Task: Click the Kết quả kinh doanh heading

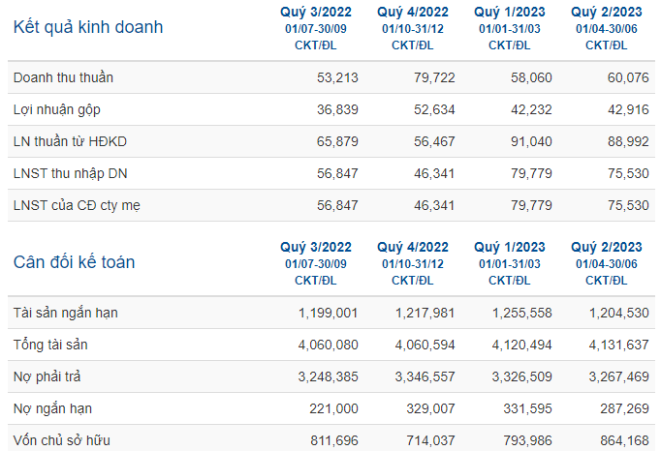Action: (x=88, y=27)
